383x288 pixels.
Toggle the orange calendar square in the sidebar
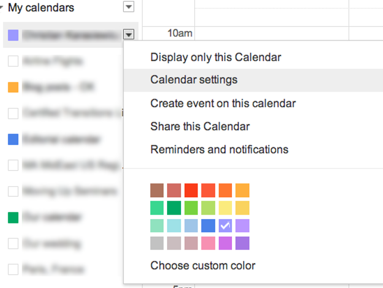[13, 87]
